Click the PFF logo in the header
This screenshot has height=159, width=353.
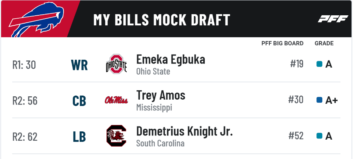(x=333, y=19)
